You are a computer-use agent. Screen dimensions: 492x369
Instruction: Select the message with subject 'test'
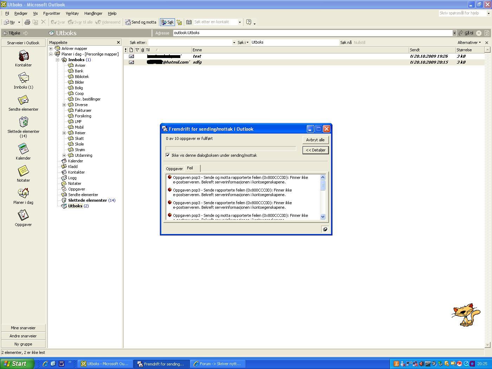pos(304,56)
